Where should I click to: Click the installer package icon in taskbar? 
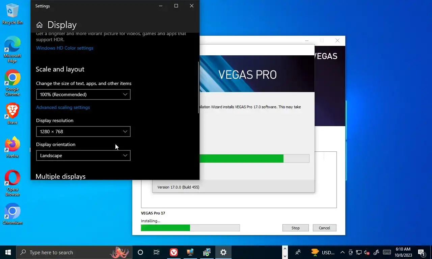point(207,252)
